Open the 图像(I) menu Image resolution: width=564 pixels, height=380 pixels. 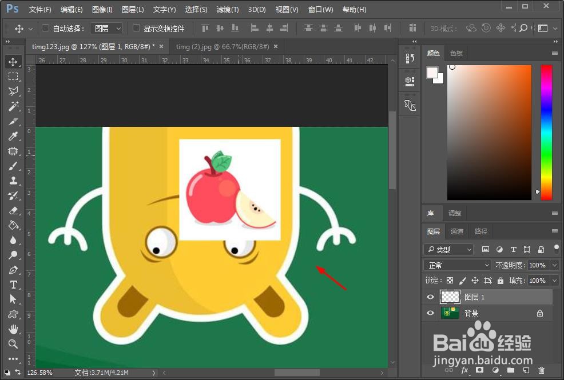tap(102, 10)
